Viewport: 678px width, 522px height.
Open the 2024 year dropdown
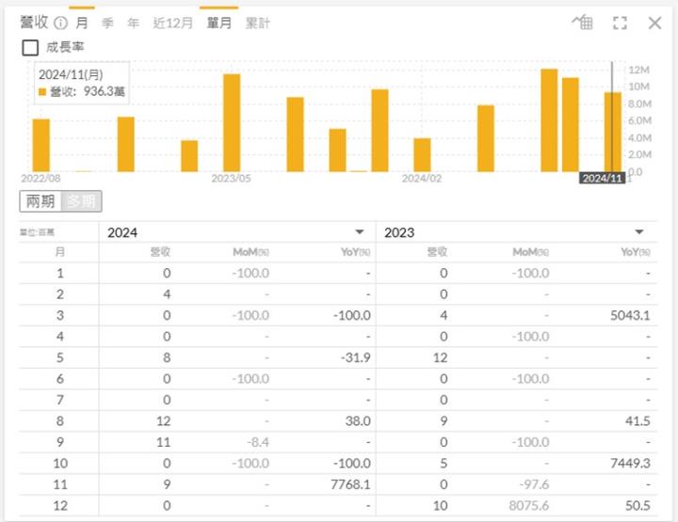click(x=359, y=232)
